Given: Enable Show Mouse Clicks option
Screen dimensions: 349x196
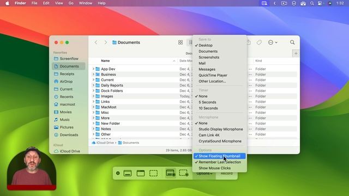Looking at the screenshot, I should [220, 168].
